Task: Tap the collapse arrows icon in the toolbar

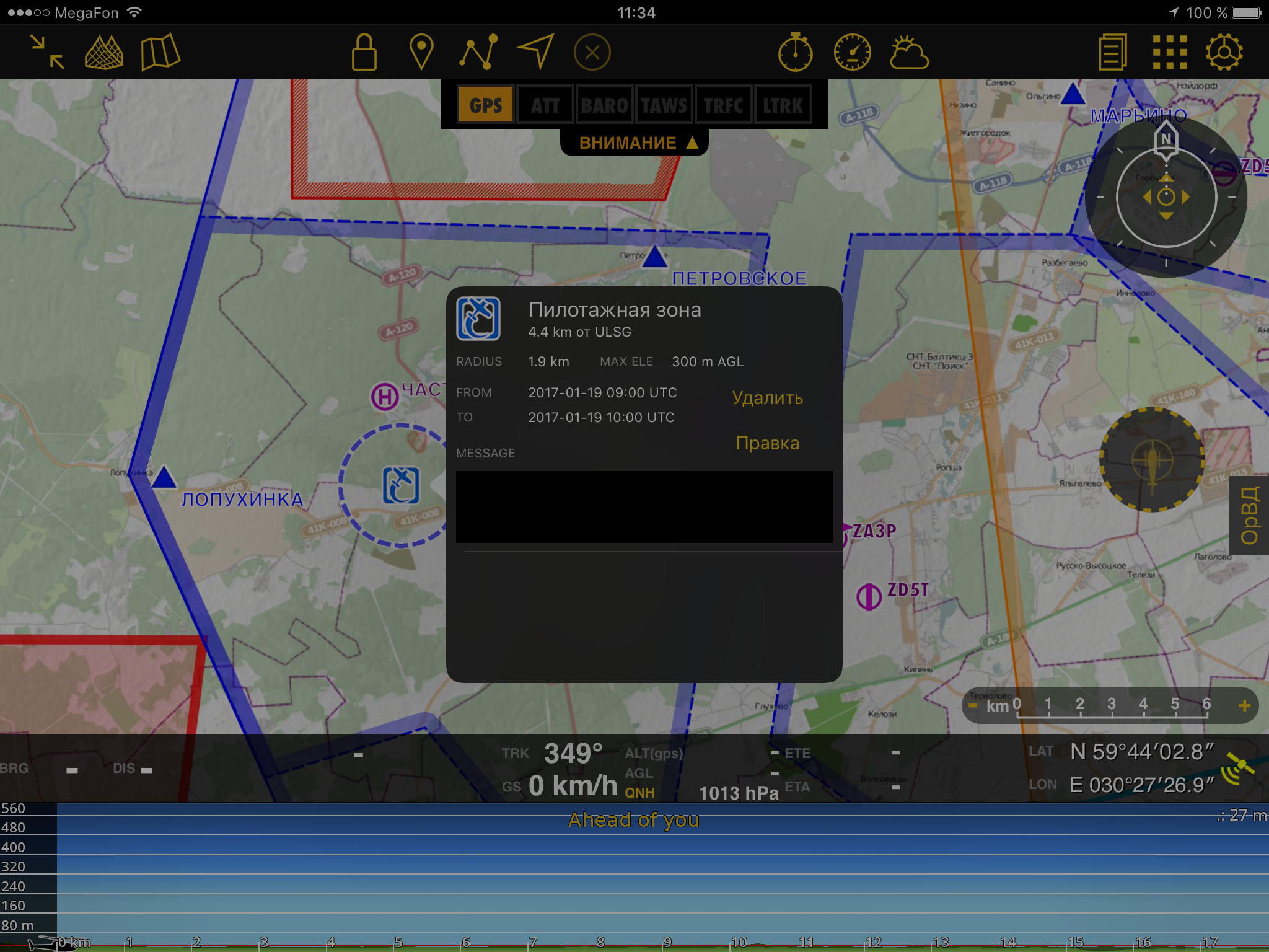Action: point(48,52)
